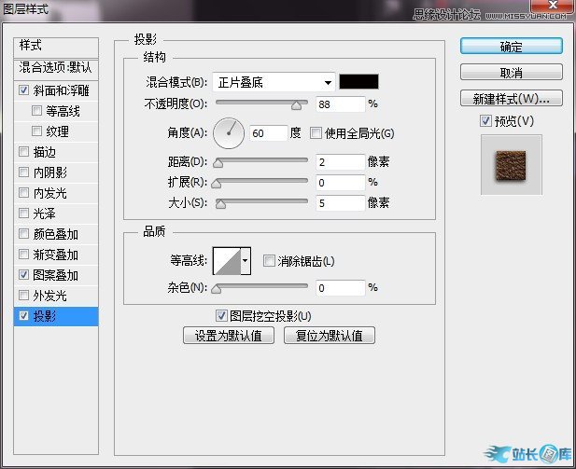Toggle the 预览 preview checkbox
The height and width of the screenshot is (469, 576).
click(x=485, y=121)
